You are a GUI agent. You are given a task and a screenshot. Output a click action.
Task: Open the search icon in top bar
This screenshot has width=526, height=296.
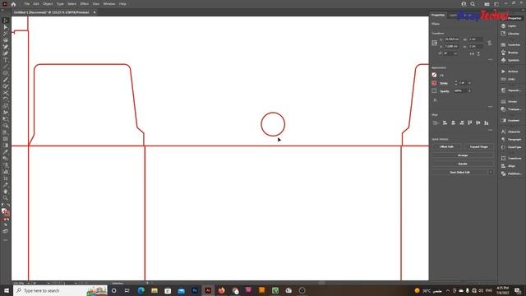click(473, 4)
